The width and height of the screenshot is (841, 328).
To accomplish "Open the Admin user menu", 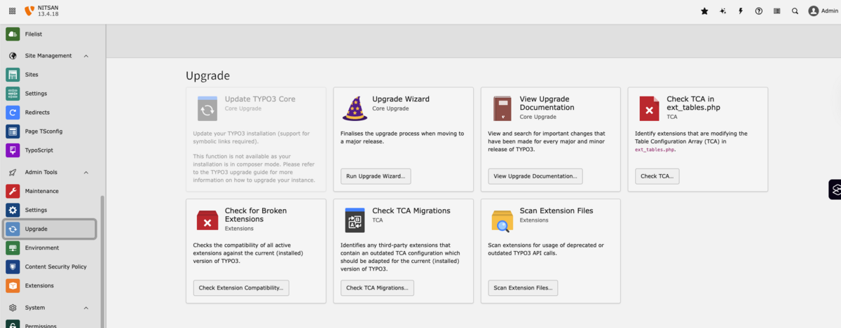I will (823, 11).
